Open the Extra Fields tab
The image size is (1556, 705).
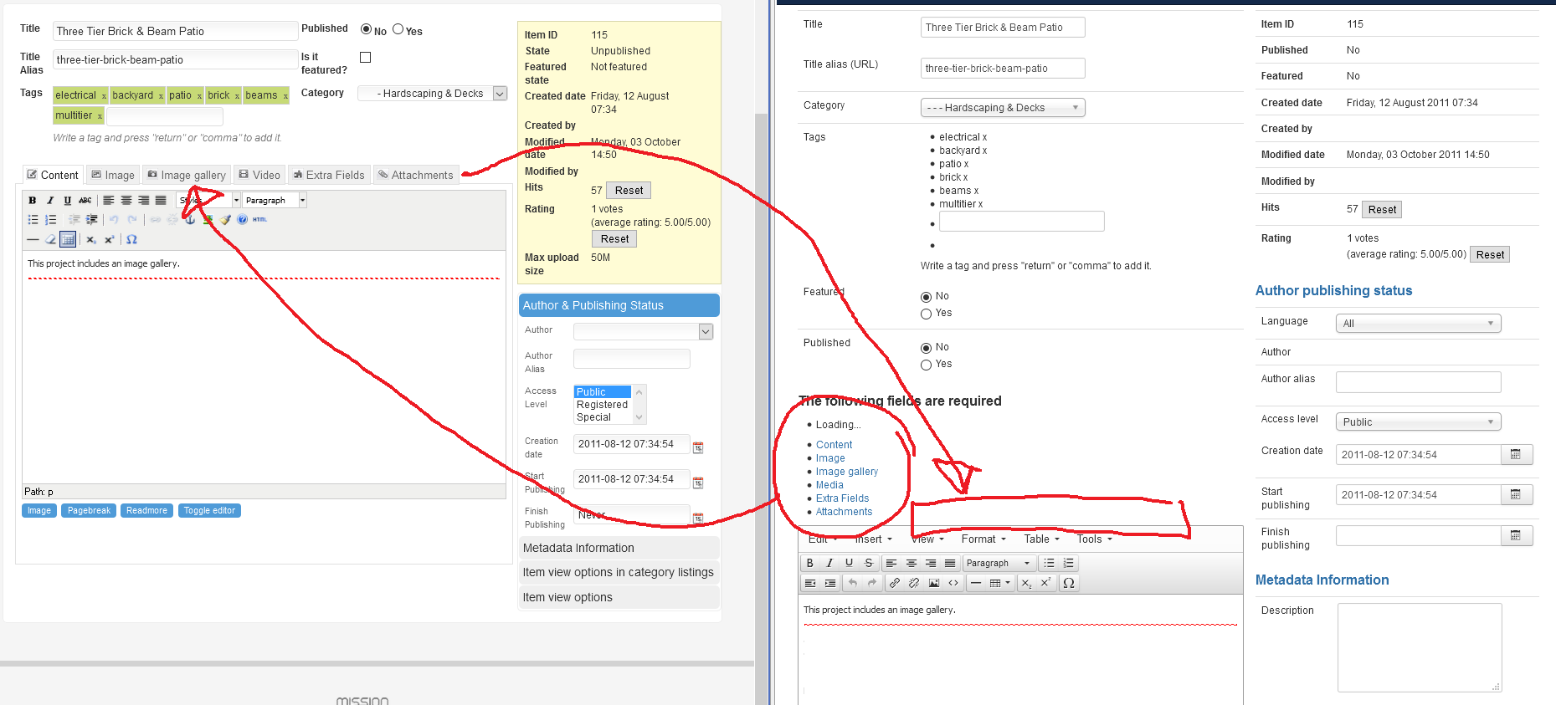click(x=329, y=175)
